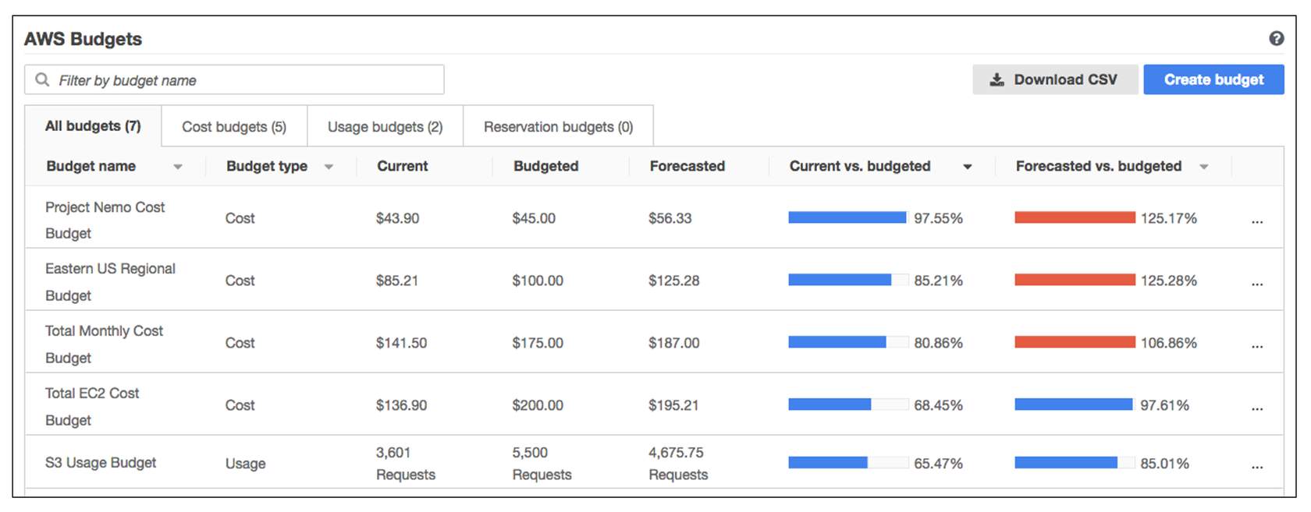Screen dimensions: 1311x512
Task: Switch to Usage budgets (2) tab
Action: (385, 126)
